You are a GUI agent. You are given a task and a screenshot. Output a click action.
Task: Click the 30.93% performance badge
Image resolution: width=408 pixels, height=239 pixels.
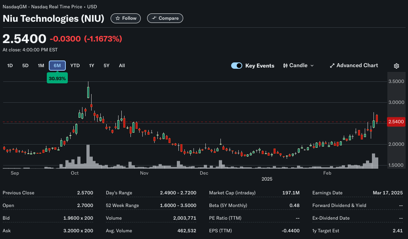point(57,78)
